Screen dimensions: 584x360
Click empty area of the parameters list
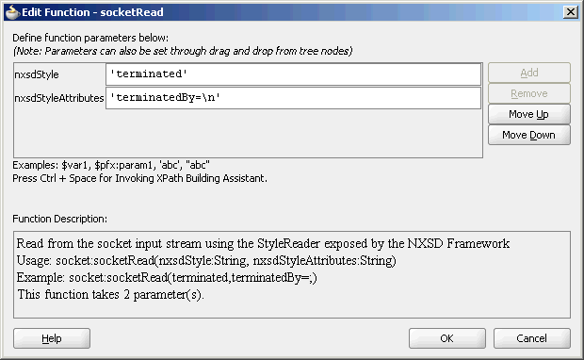click(248, 134)
